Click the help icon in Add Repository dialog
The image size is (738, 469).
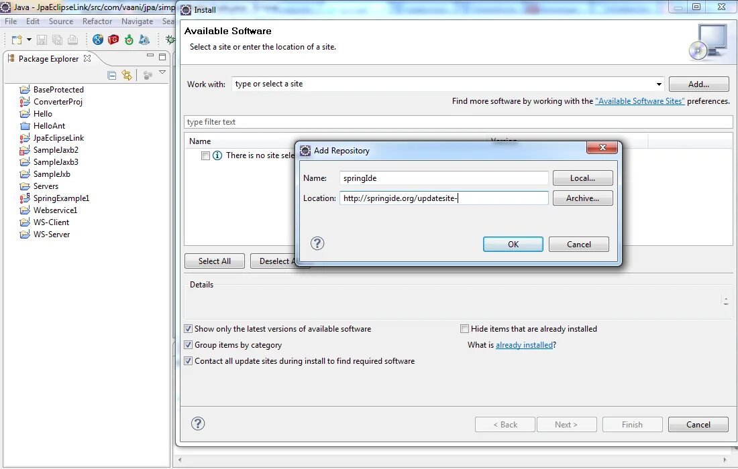318,243
